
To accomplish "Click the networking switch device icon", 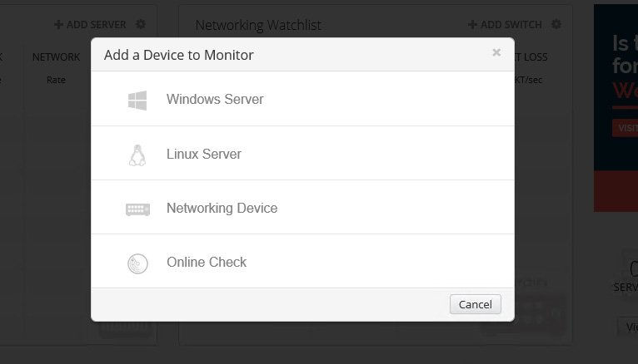I will (x=137, y=209).
